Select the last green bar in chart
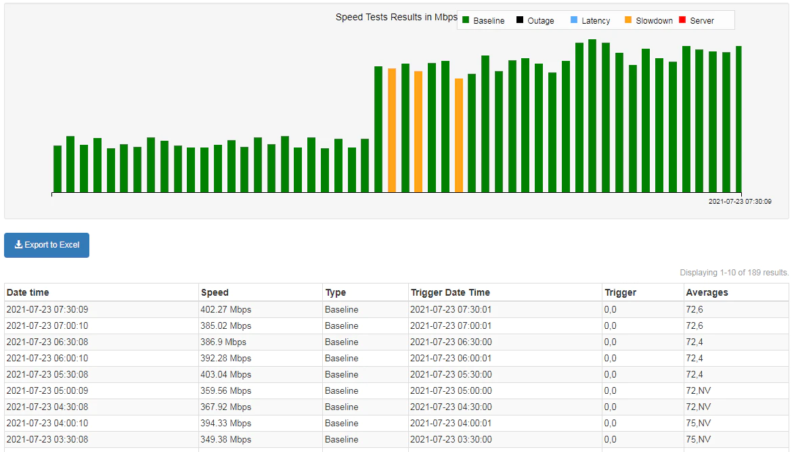The width and height of the screenshot is (794, 452). click(738, 120)
